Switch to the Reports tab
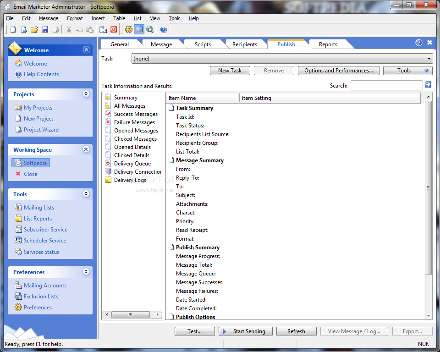Screen dimensions: 440x352 (328, 44)
